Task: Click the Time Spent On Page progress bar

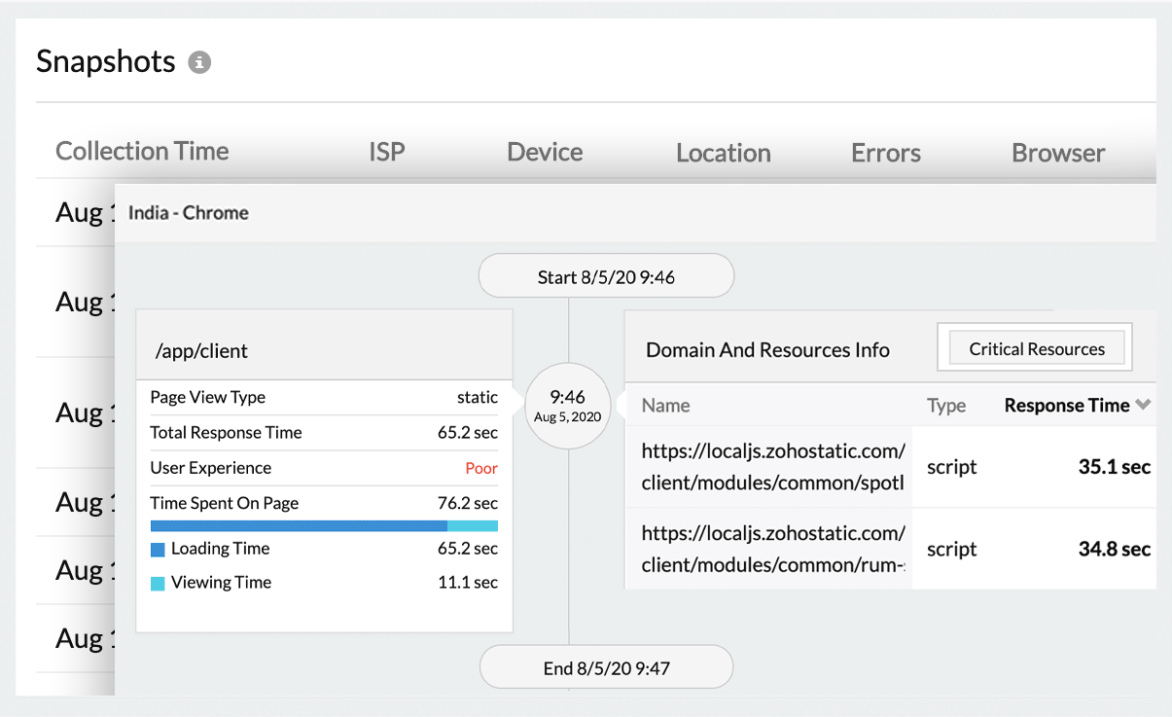Action: [x=324, y=525]
